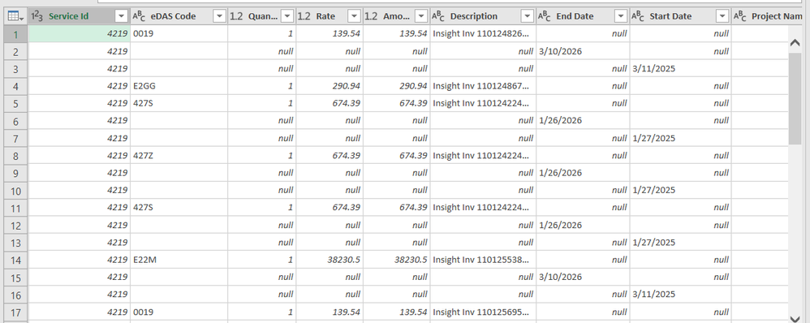The width and height of the screenshot is (810, 323).
Task: Show End Date filter options
Action: 621,16
